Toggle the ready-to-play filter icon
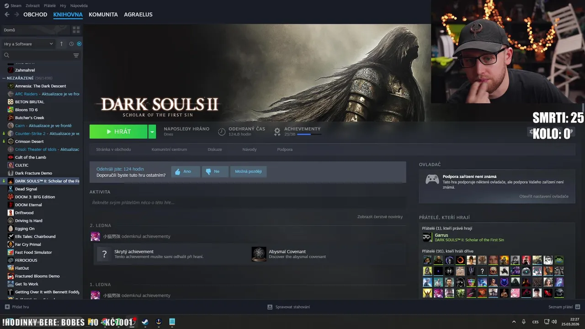585x329 pixels. coord(79,44)
